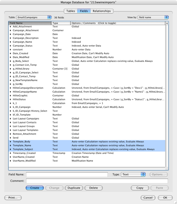Click the reorder handle for Remove_Attachment
The image size is (177, 204).
[10, 134]
